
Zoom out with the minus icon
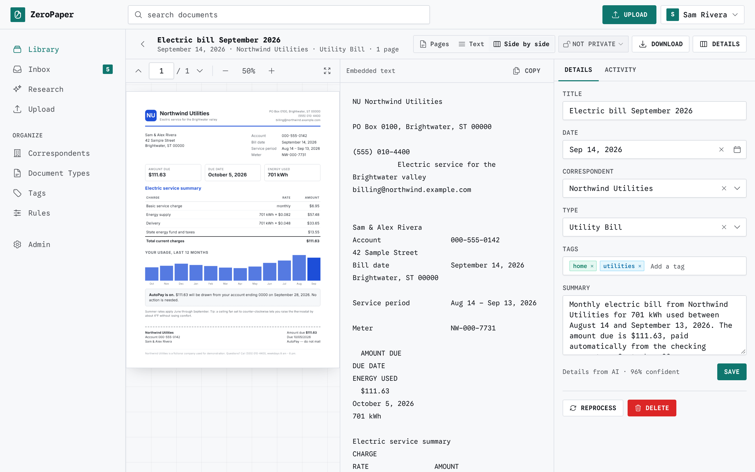[x=225, y=71]
